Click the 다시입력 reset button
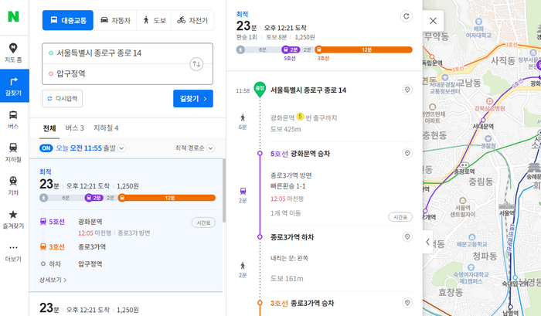 pyautogui.click(x=62, y=99)
